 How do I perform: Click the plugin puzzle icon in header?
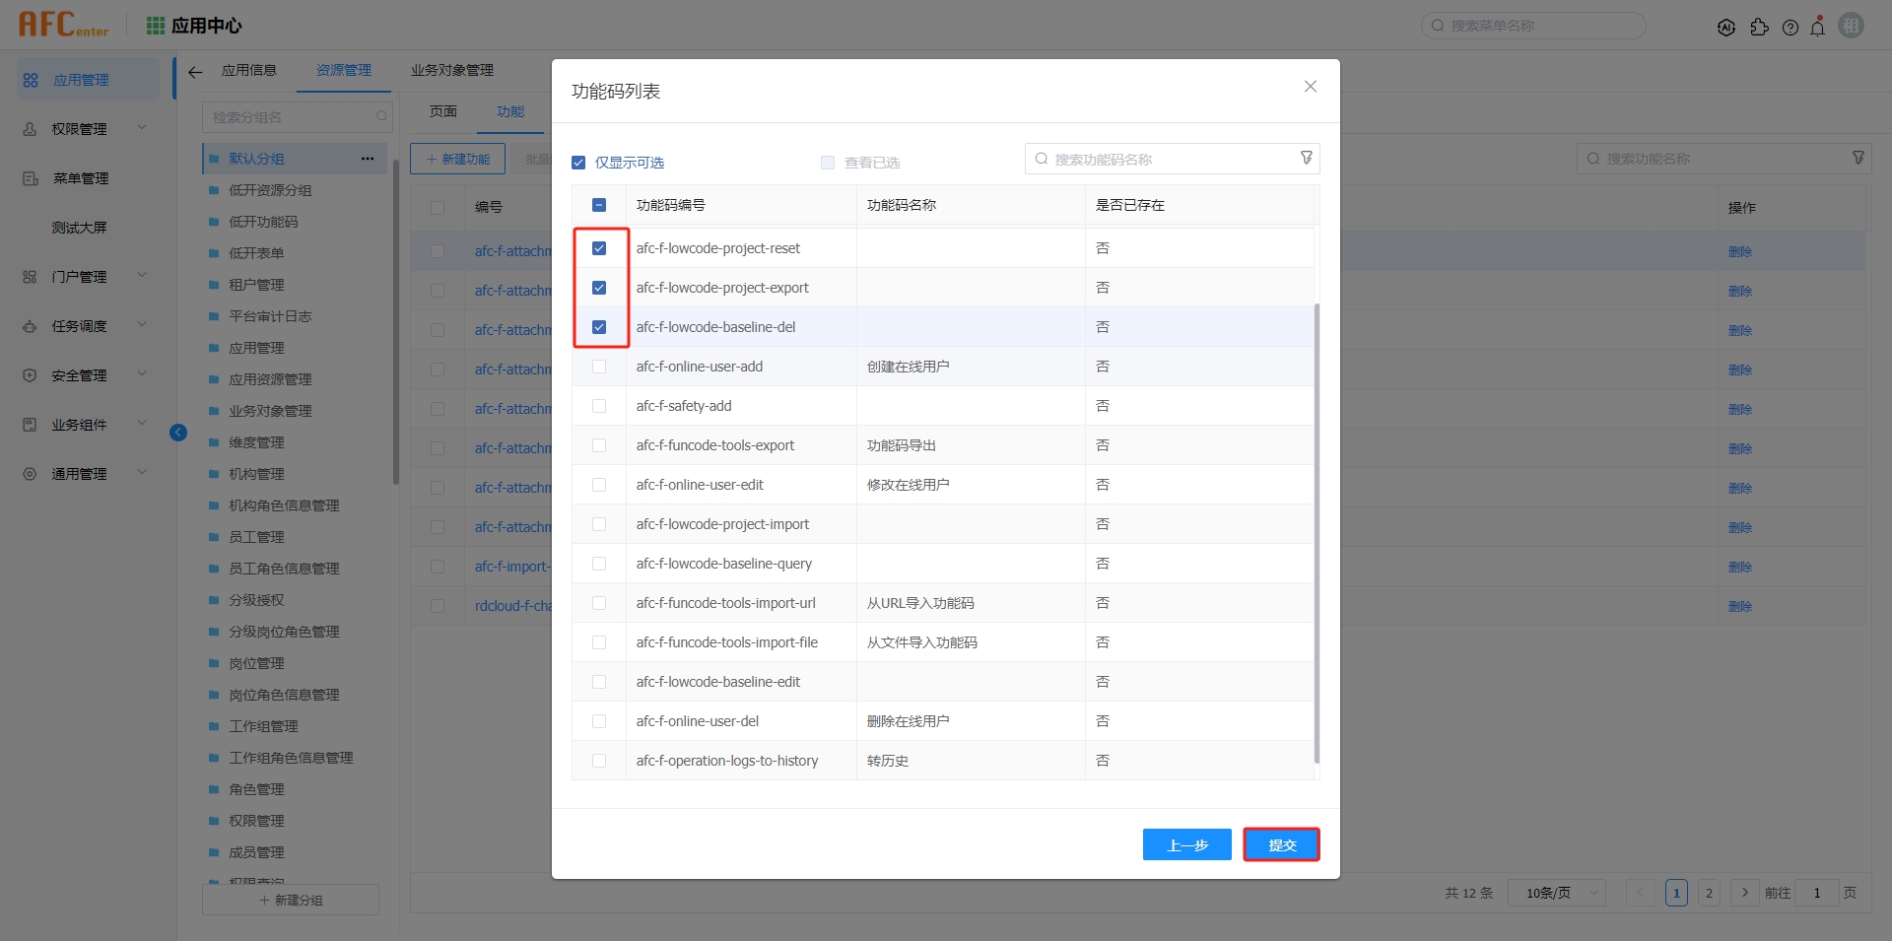(1759, 28)
